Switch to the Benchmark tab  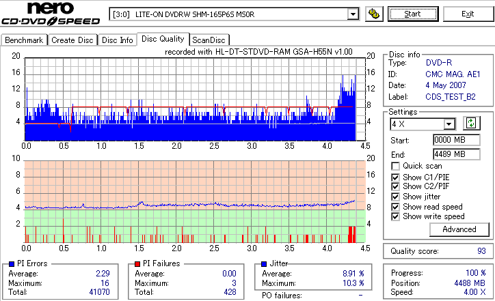tap(24, 40)
